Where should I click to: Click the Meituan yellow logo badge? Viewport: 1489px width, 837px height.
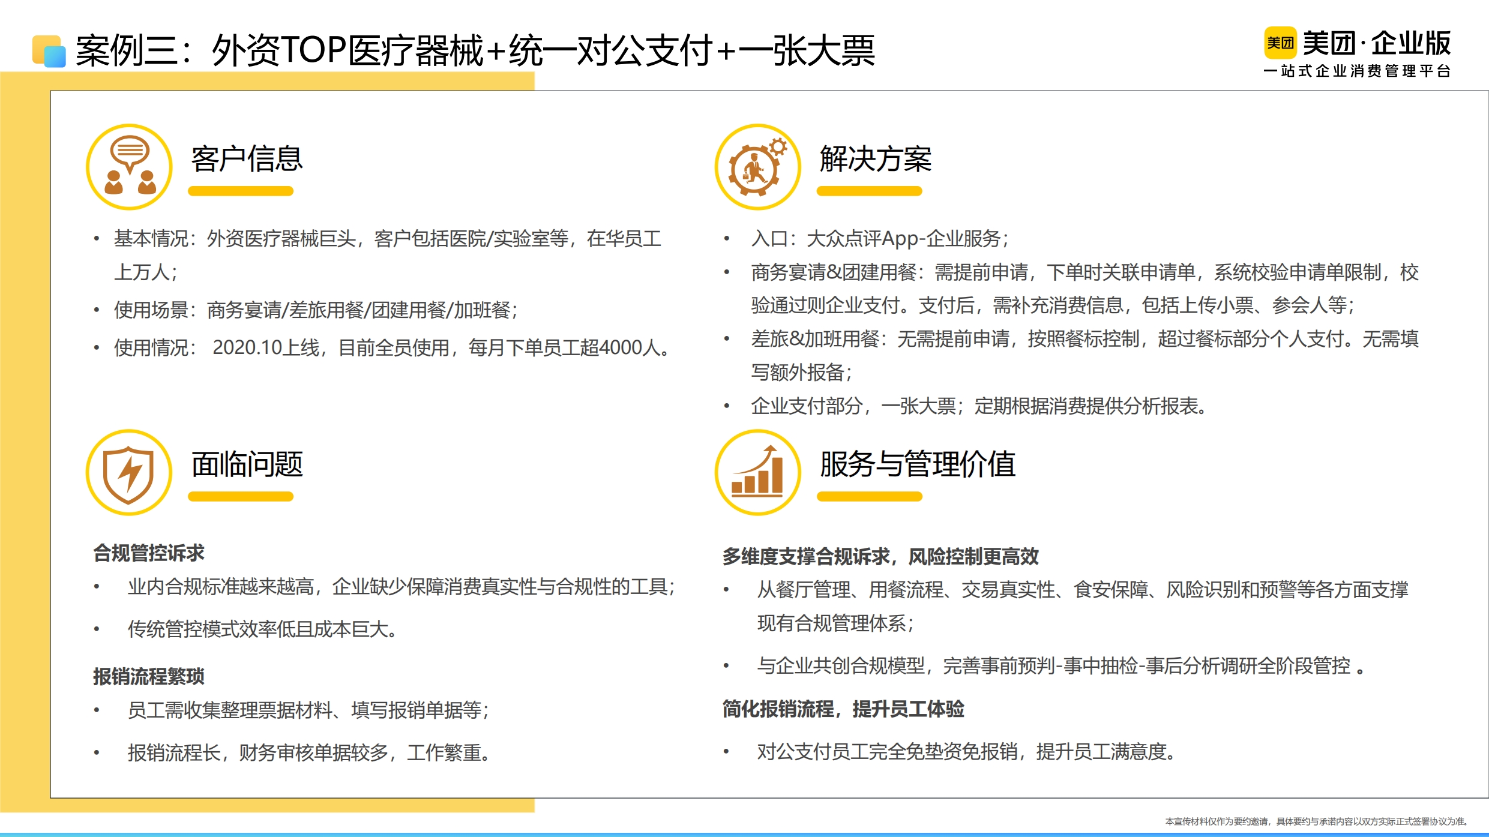(1280, 43)
